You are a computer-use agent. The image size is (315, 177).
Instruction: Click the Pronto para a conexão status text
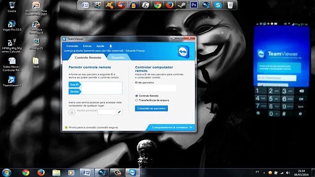[x=94, y=127]
